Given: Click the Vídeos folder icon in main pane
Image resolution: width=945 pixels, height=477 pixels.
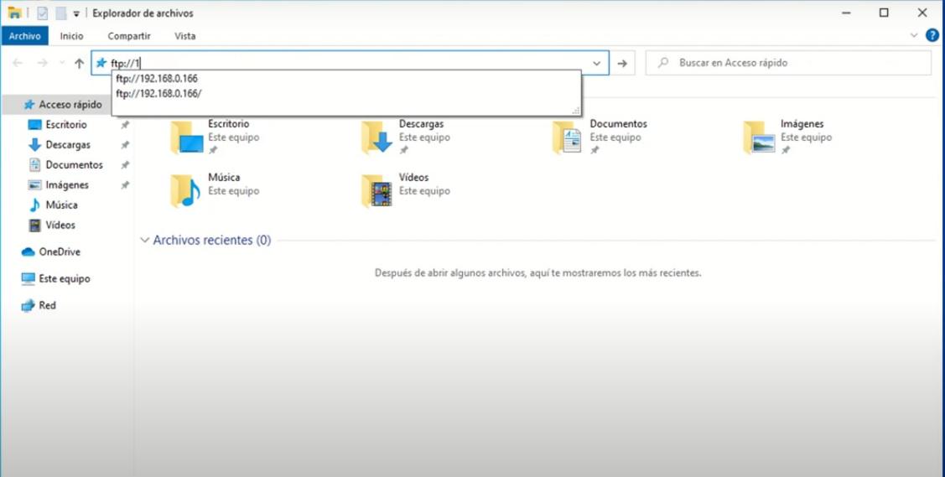Looking at the screenshot, I should [377, 190].
